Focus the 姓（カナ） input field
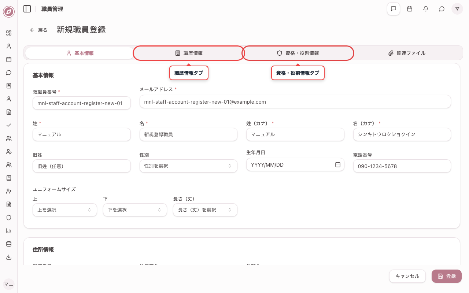 tap(295, 134)
